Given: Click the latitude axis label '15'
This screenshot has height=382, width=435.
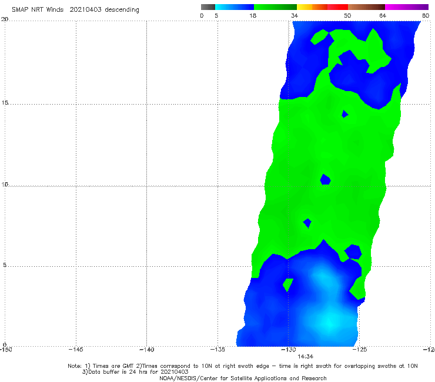Looking at the screenshot, I should coord(5,103).
